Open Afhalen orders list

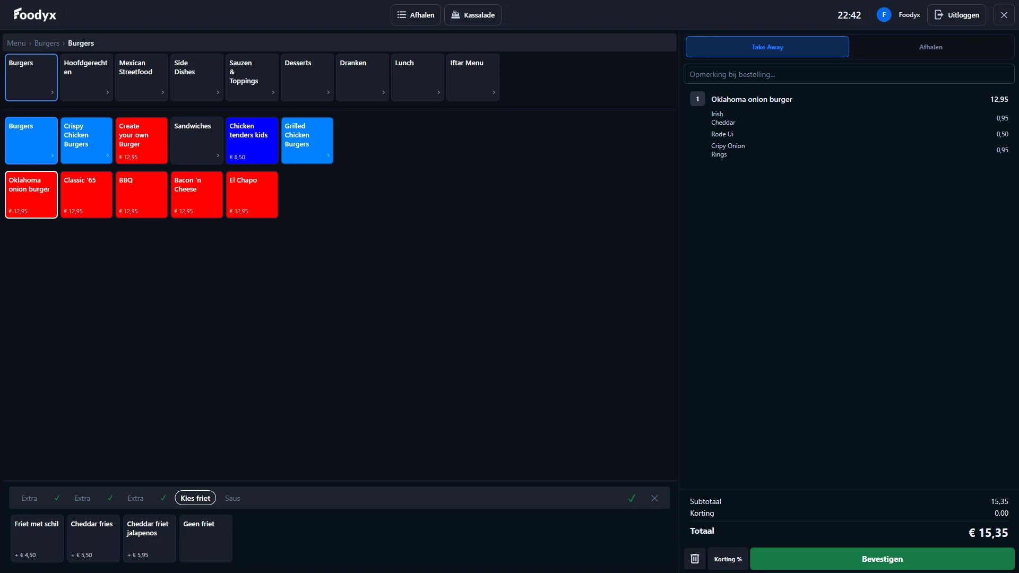(x=416, y=15)
